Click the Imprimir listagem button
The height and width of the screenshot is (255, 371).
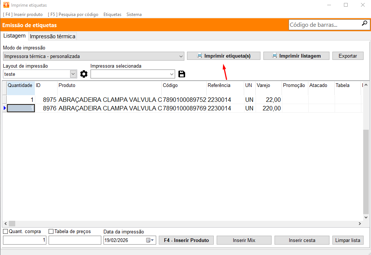pos(296,56)
